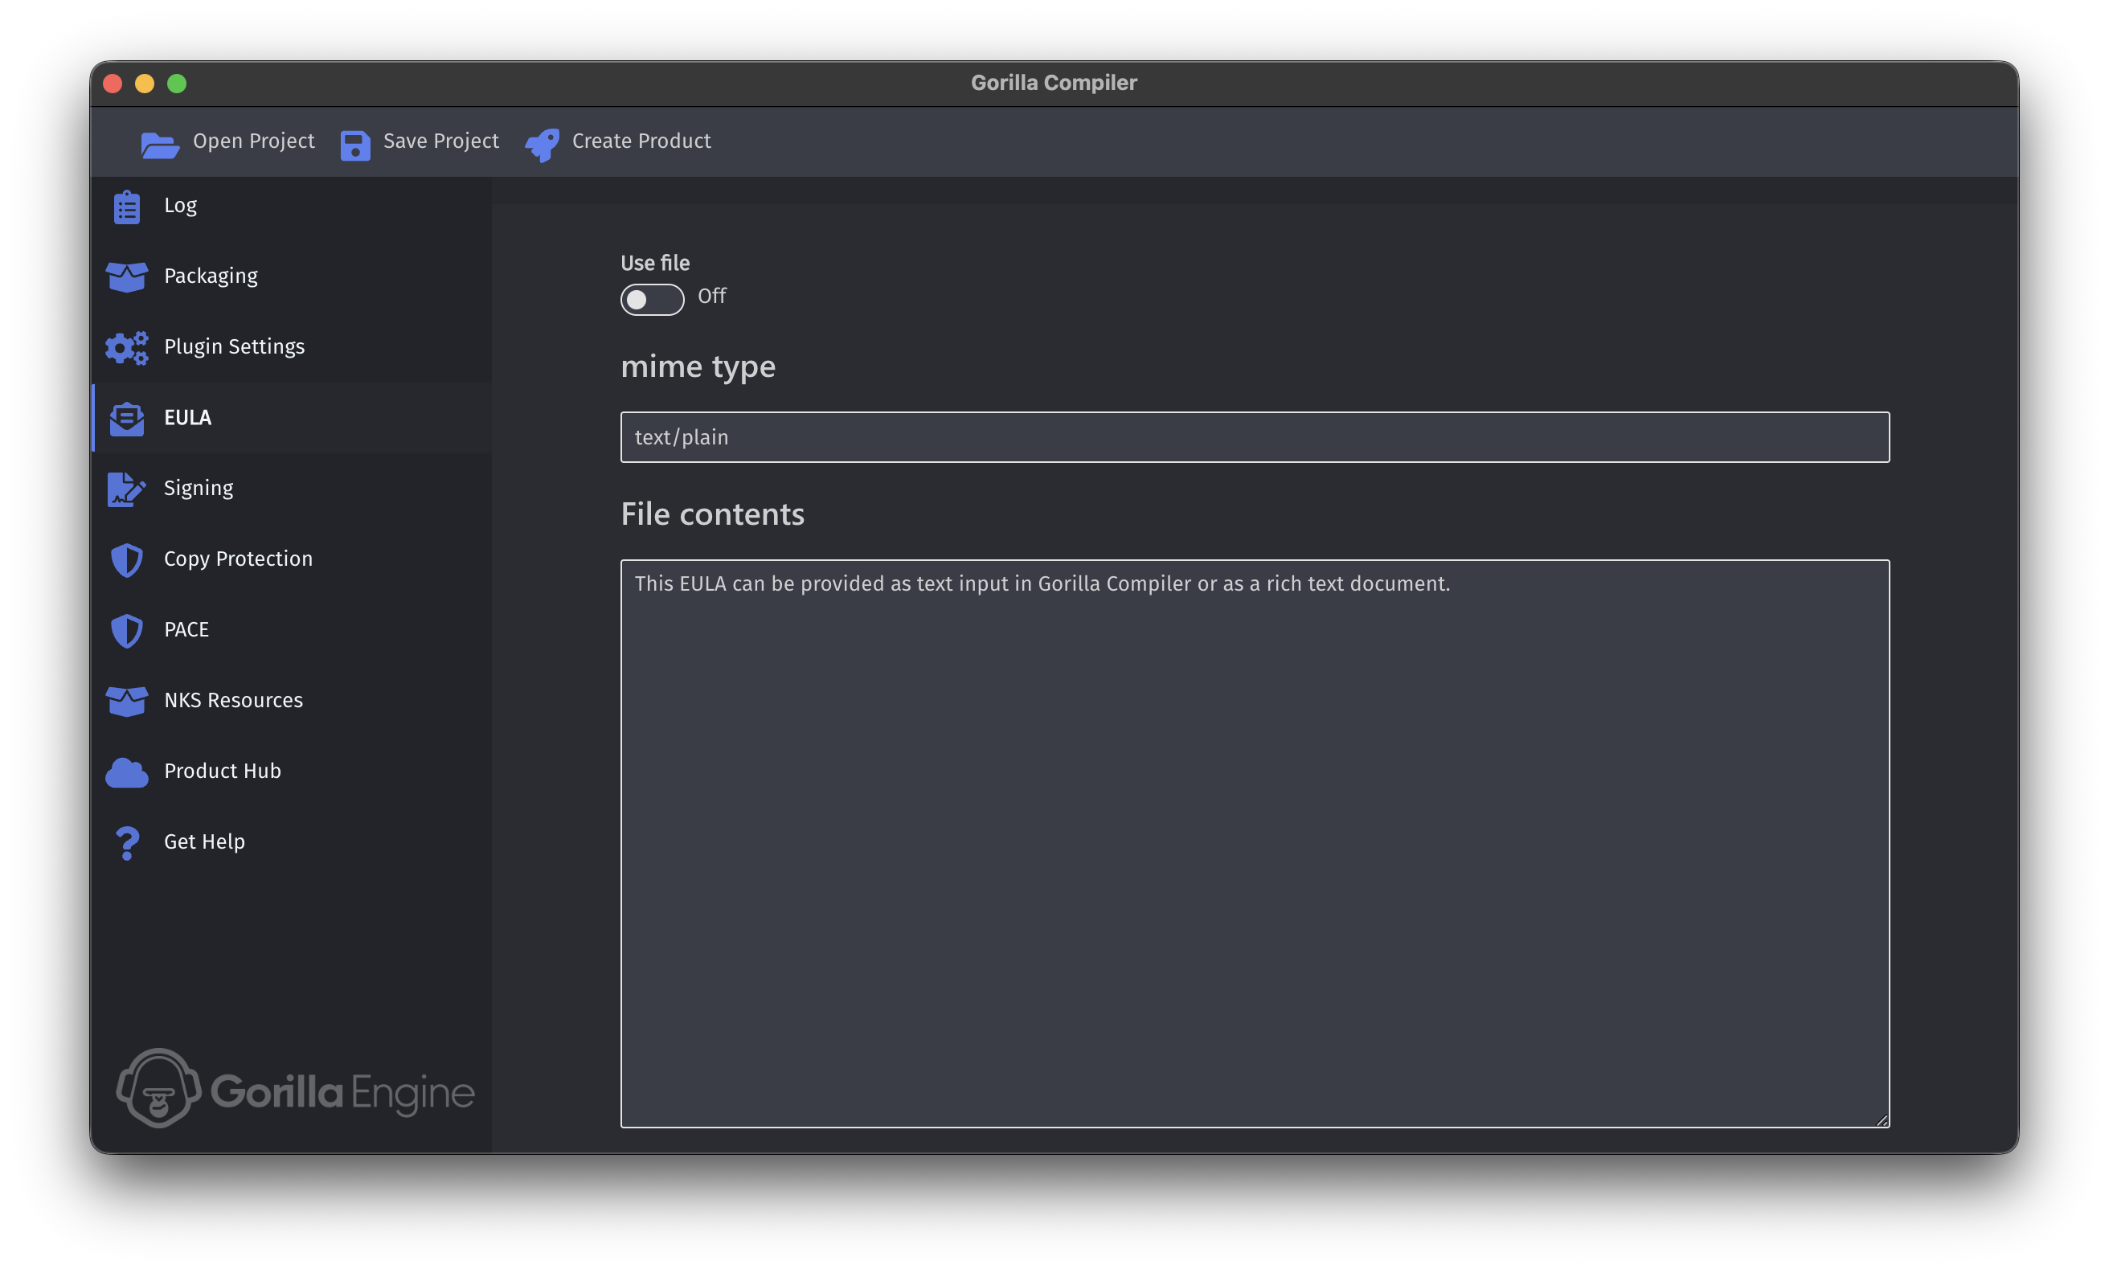This screenshot has width=2109, height=1273.
Task: Click the mime type text field
Action: click(1255, 437)
